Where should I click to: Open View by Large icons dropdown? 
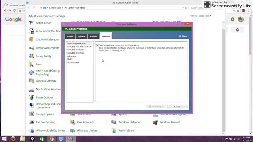click(x=205, y=16)
